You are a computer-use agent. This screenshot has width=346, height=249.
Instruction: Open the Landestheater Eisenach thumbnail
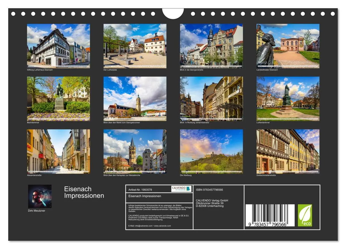[x=288, y=45]
